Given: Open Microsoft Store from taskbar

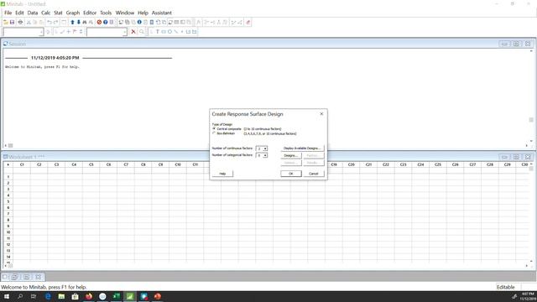Looking at the screenshot, I should [75, 296].
